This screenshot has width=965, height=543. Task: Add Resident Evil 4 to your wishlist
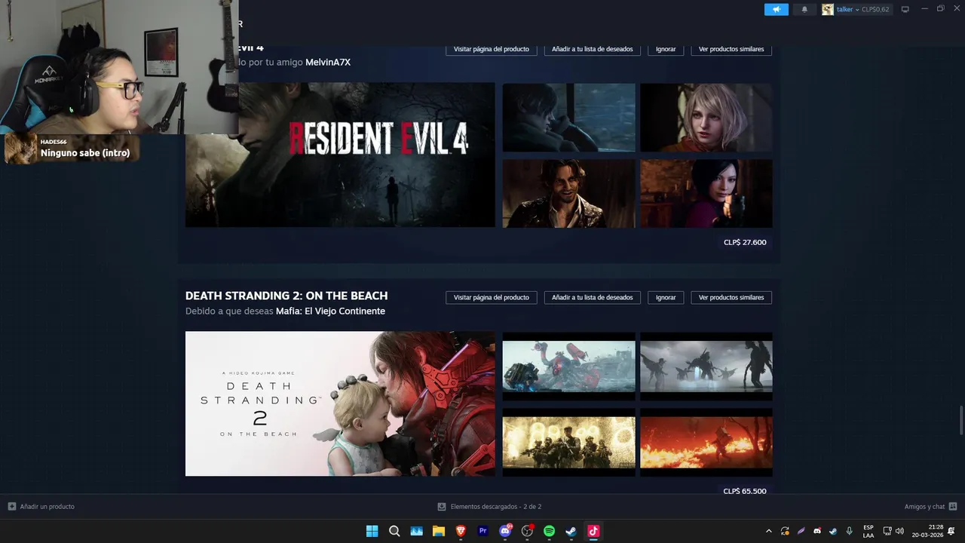click(x=593, y=49)
